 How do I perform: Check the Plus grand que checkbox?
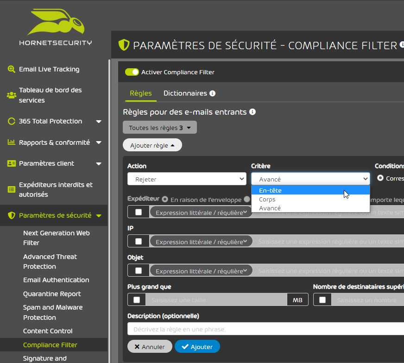point(137,300)
